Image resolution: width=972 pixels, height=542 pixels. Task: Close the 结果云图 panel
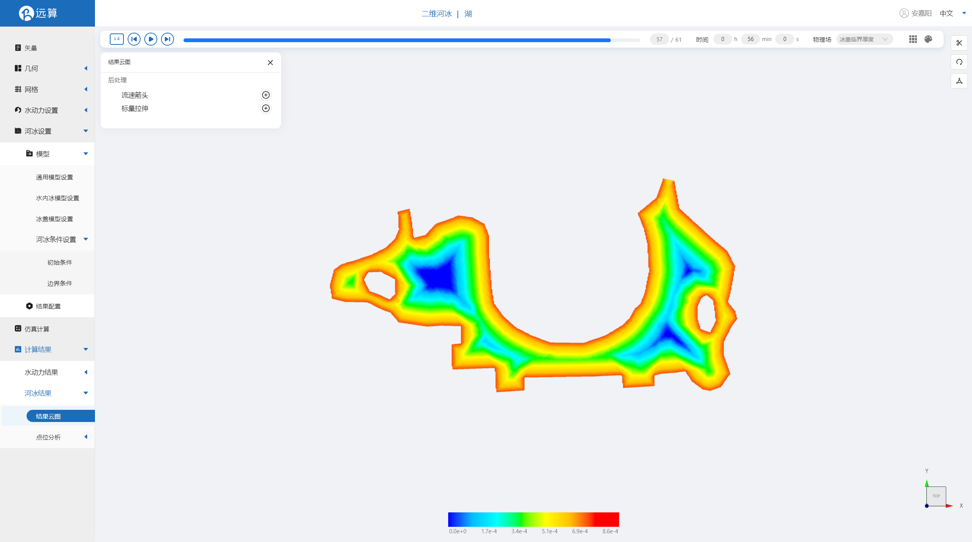click(x=270, y=62)
